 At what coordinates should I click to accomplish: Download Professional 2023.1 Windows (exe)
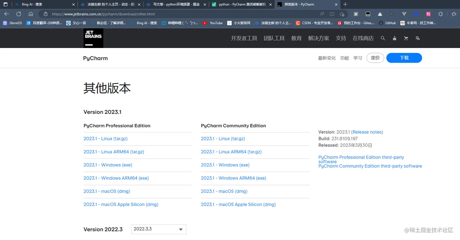pos(108,165)
